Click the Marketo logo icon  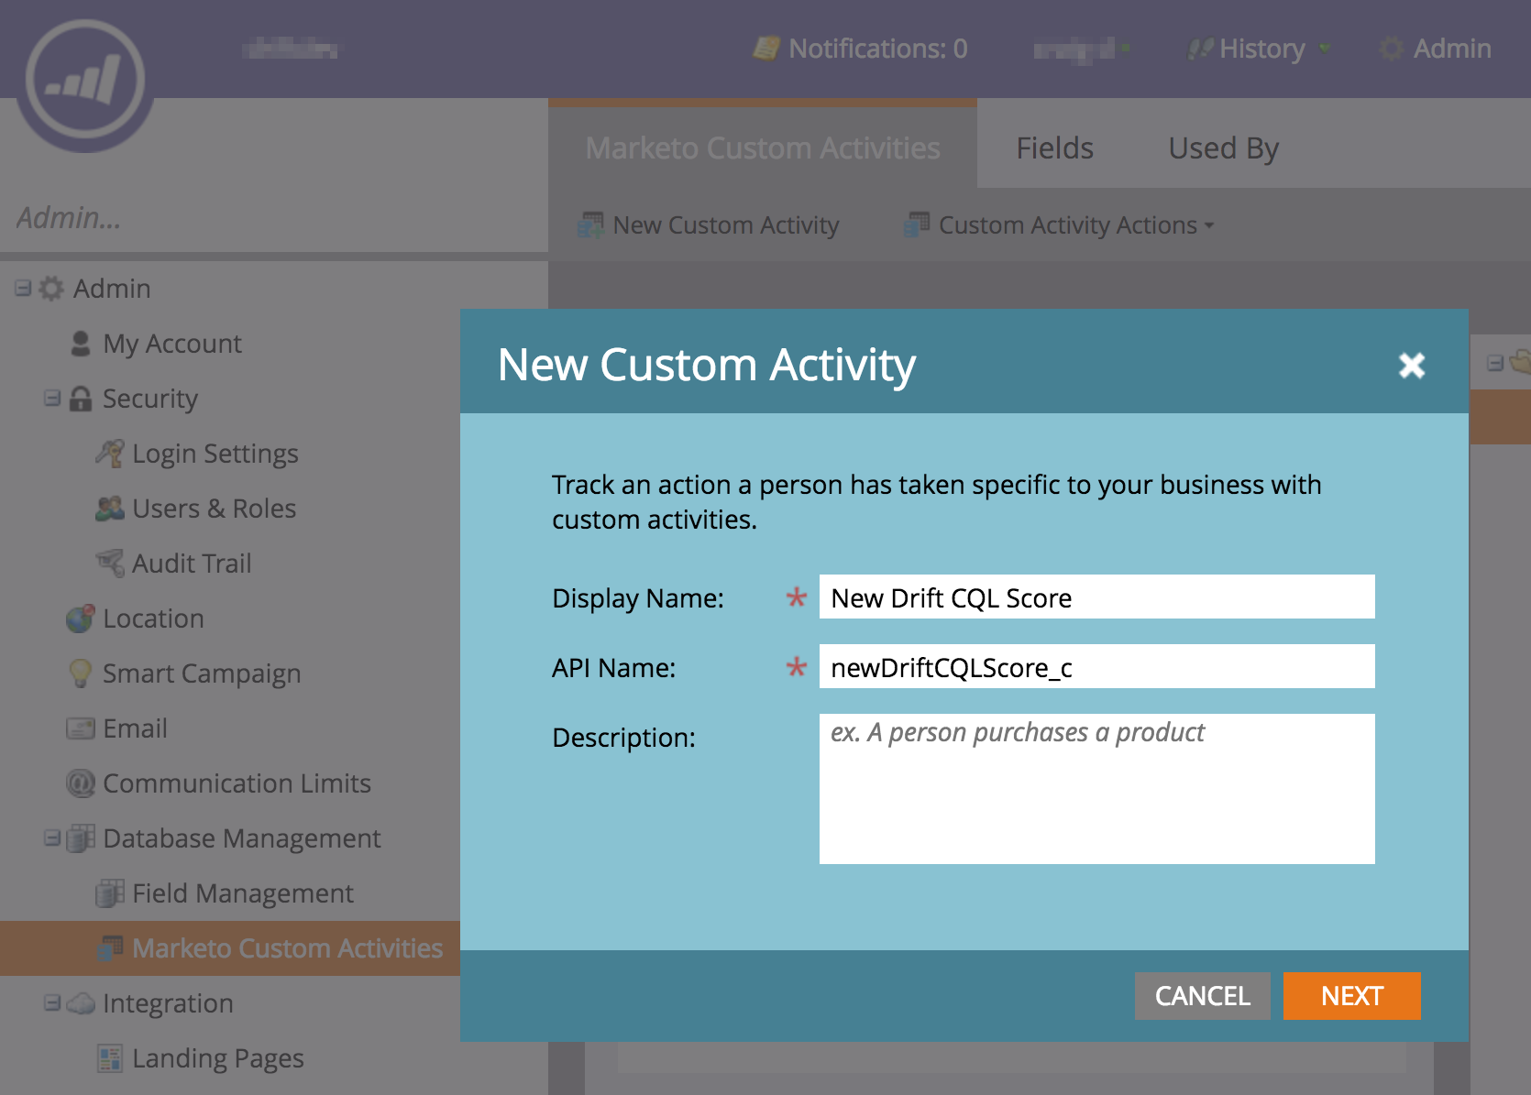85,81
